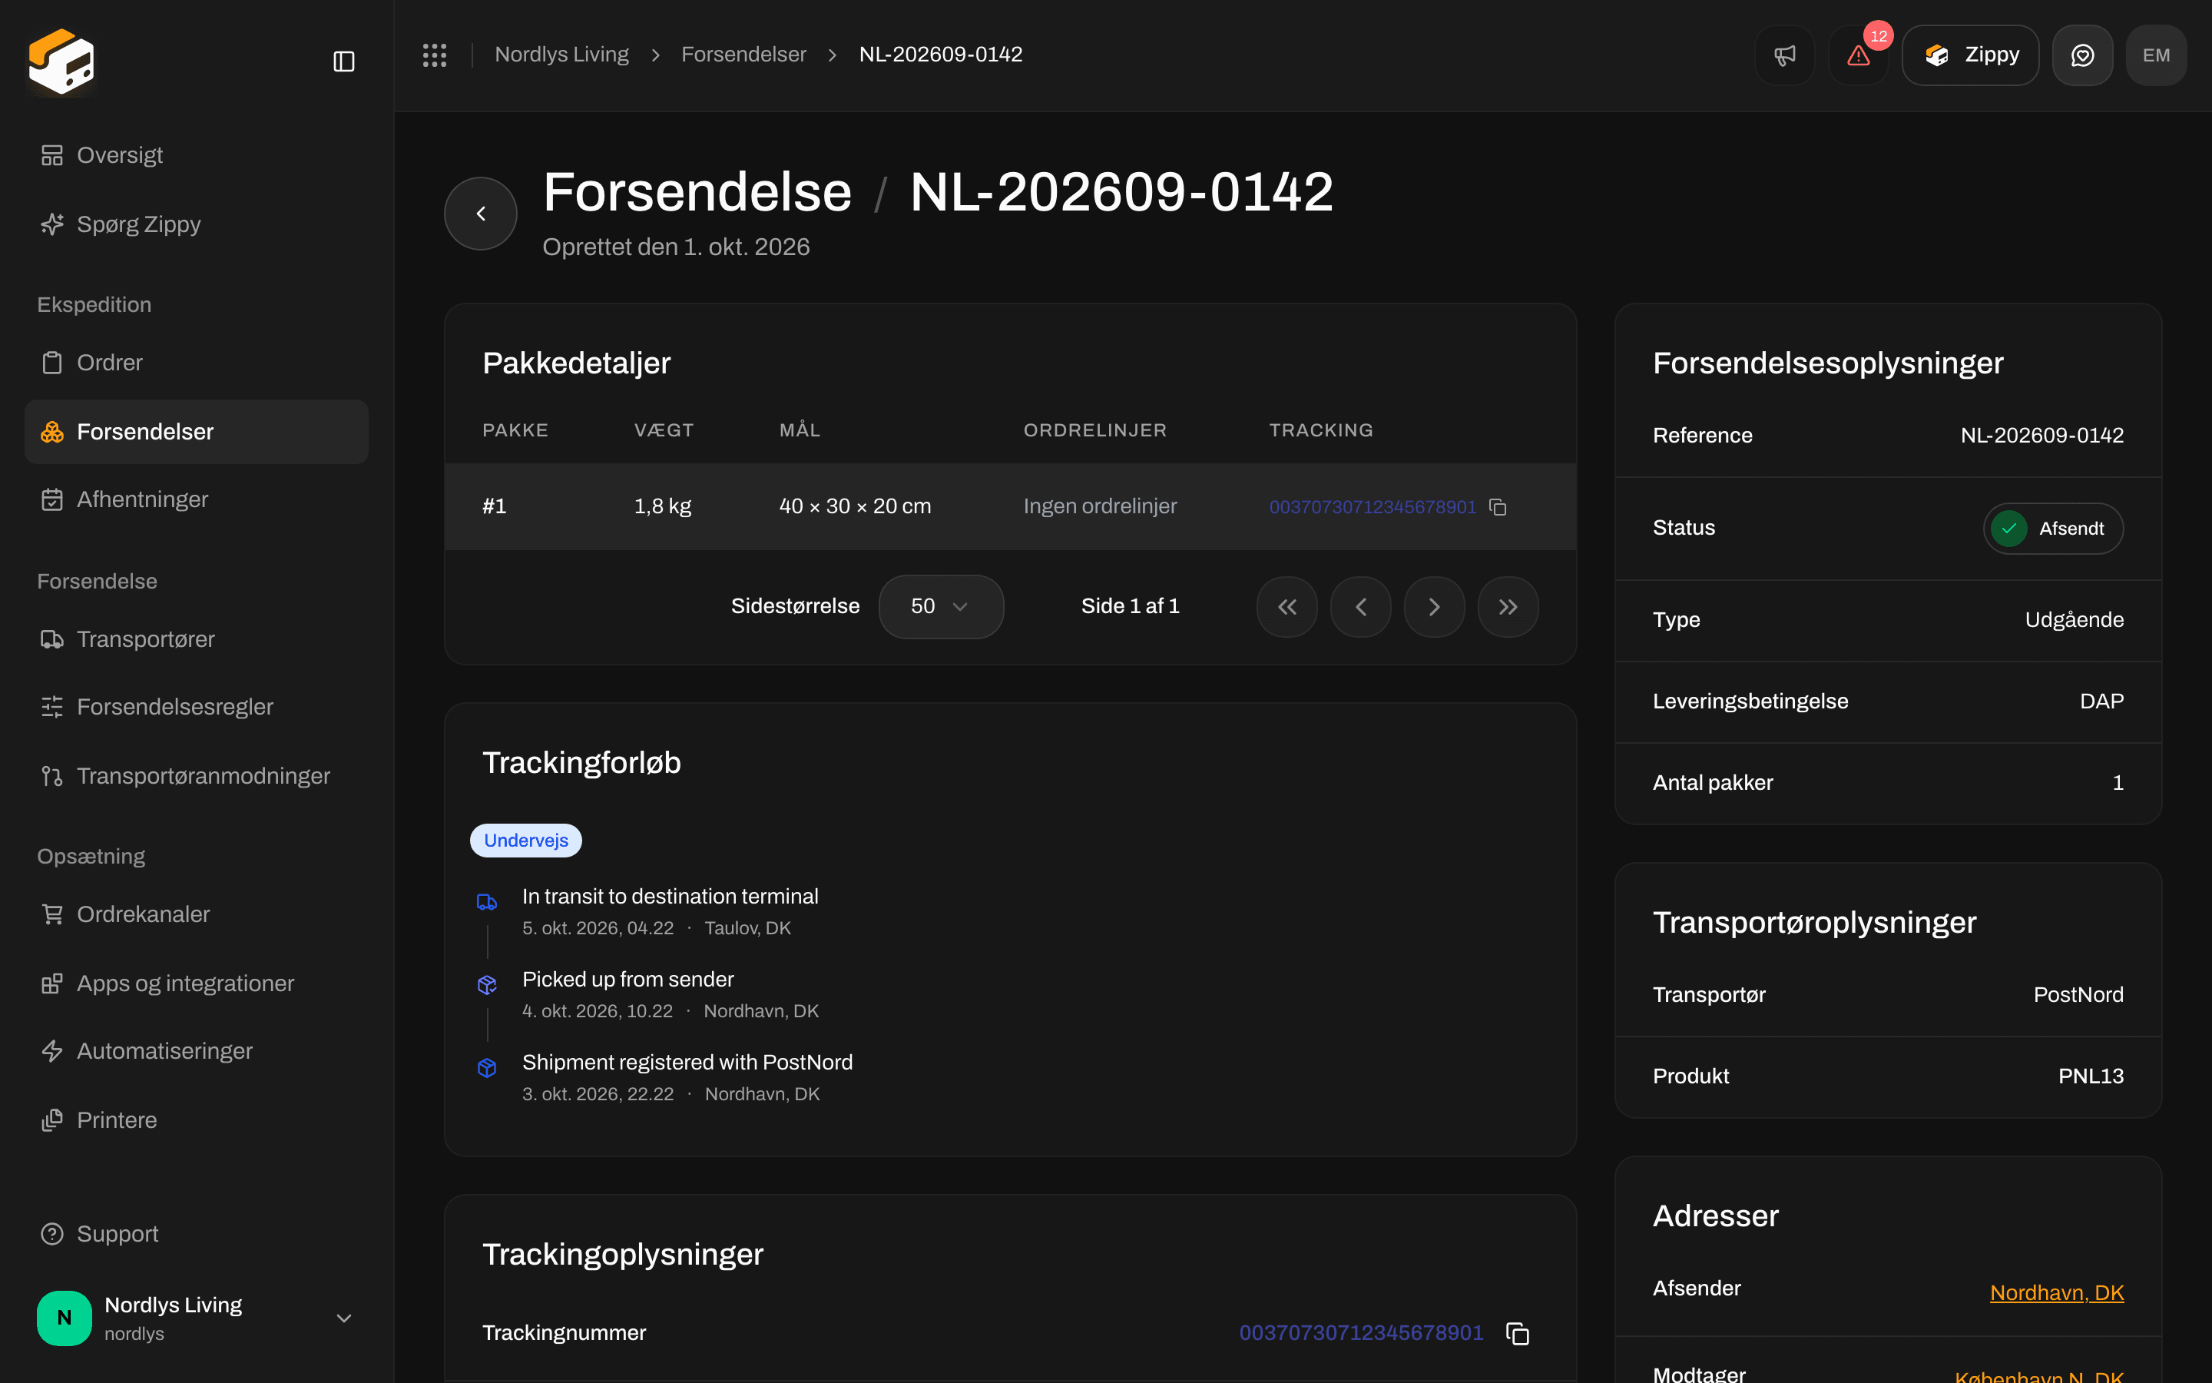Open the announcements megaphone icon

pos(1784,55)
